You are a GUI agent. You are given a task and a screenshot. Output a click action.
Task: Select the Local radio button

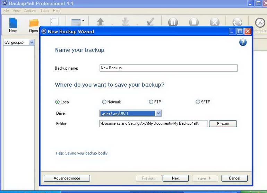pos(57,102)
